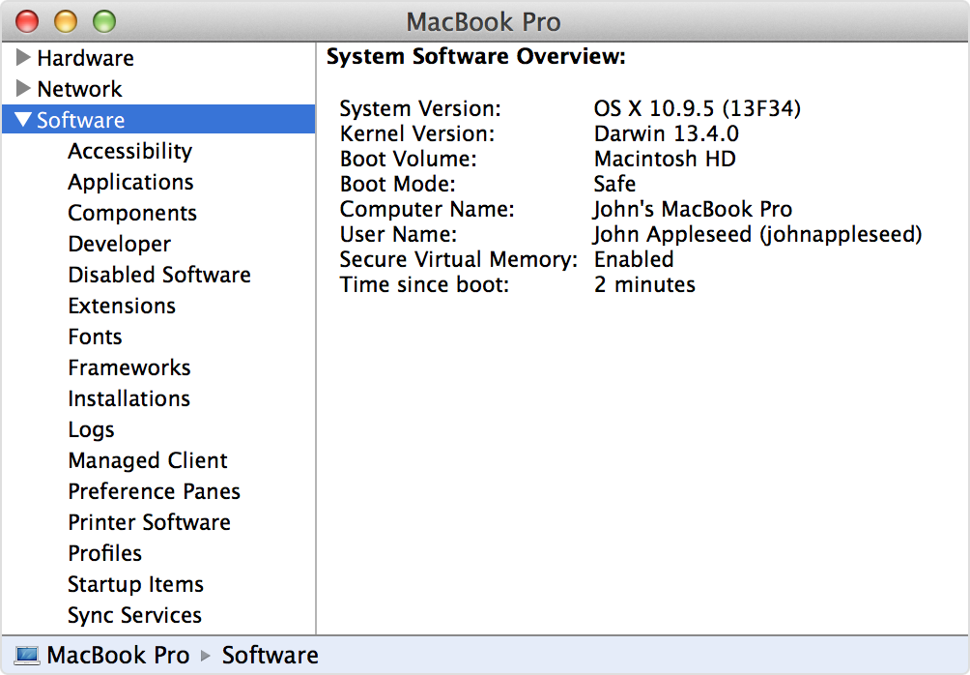The width and height of the screenshot is (970, 675).
Task: Click the Kernel Version label
Action: pyautogui.click(x=417, y=133)
